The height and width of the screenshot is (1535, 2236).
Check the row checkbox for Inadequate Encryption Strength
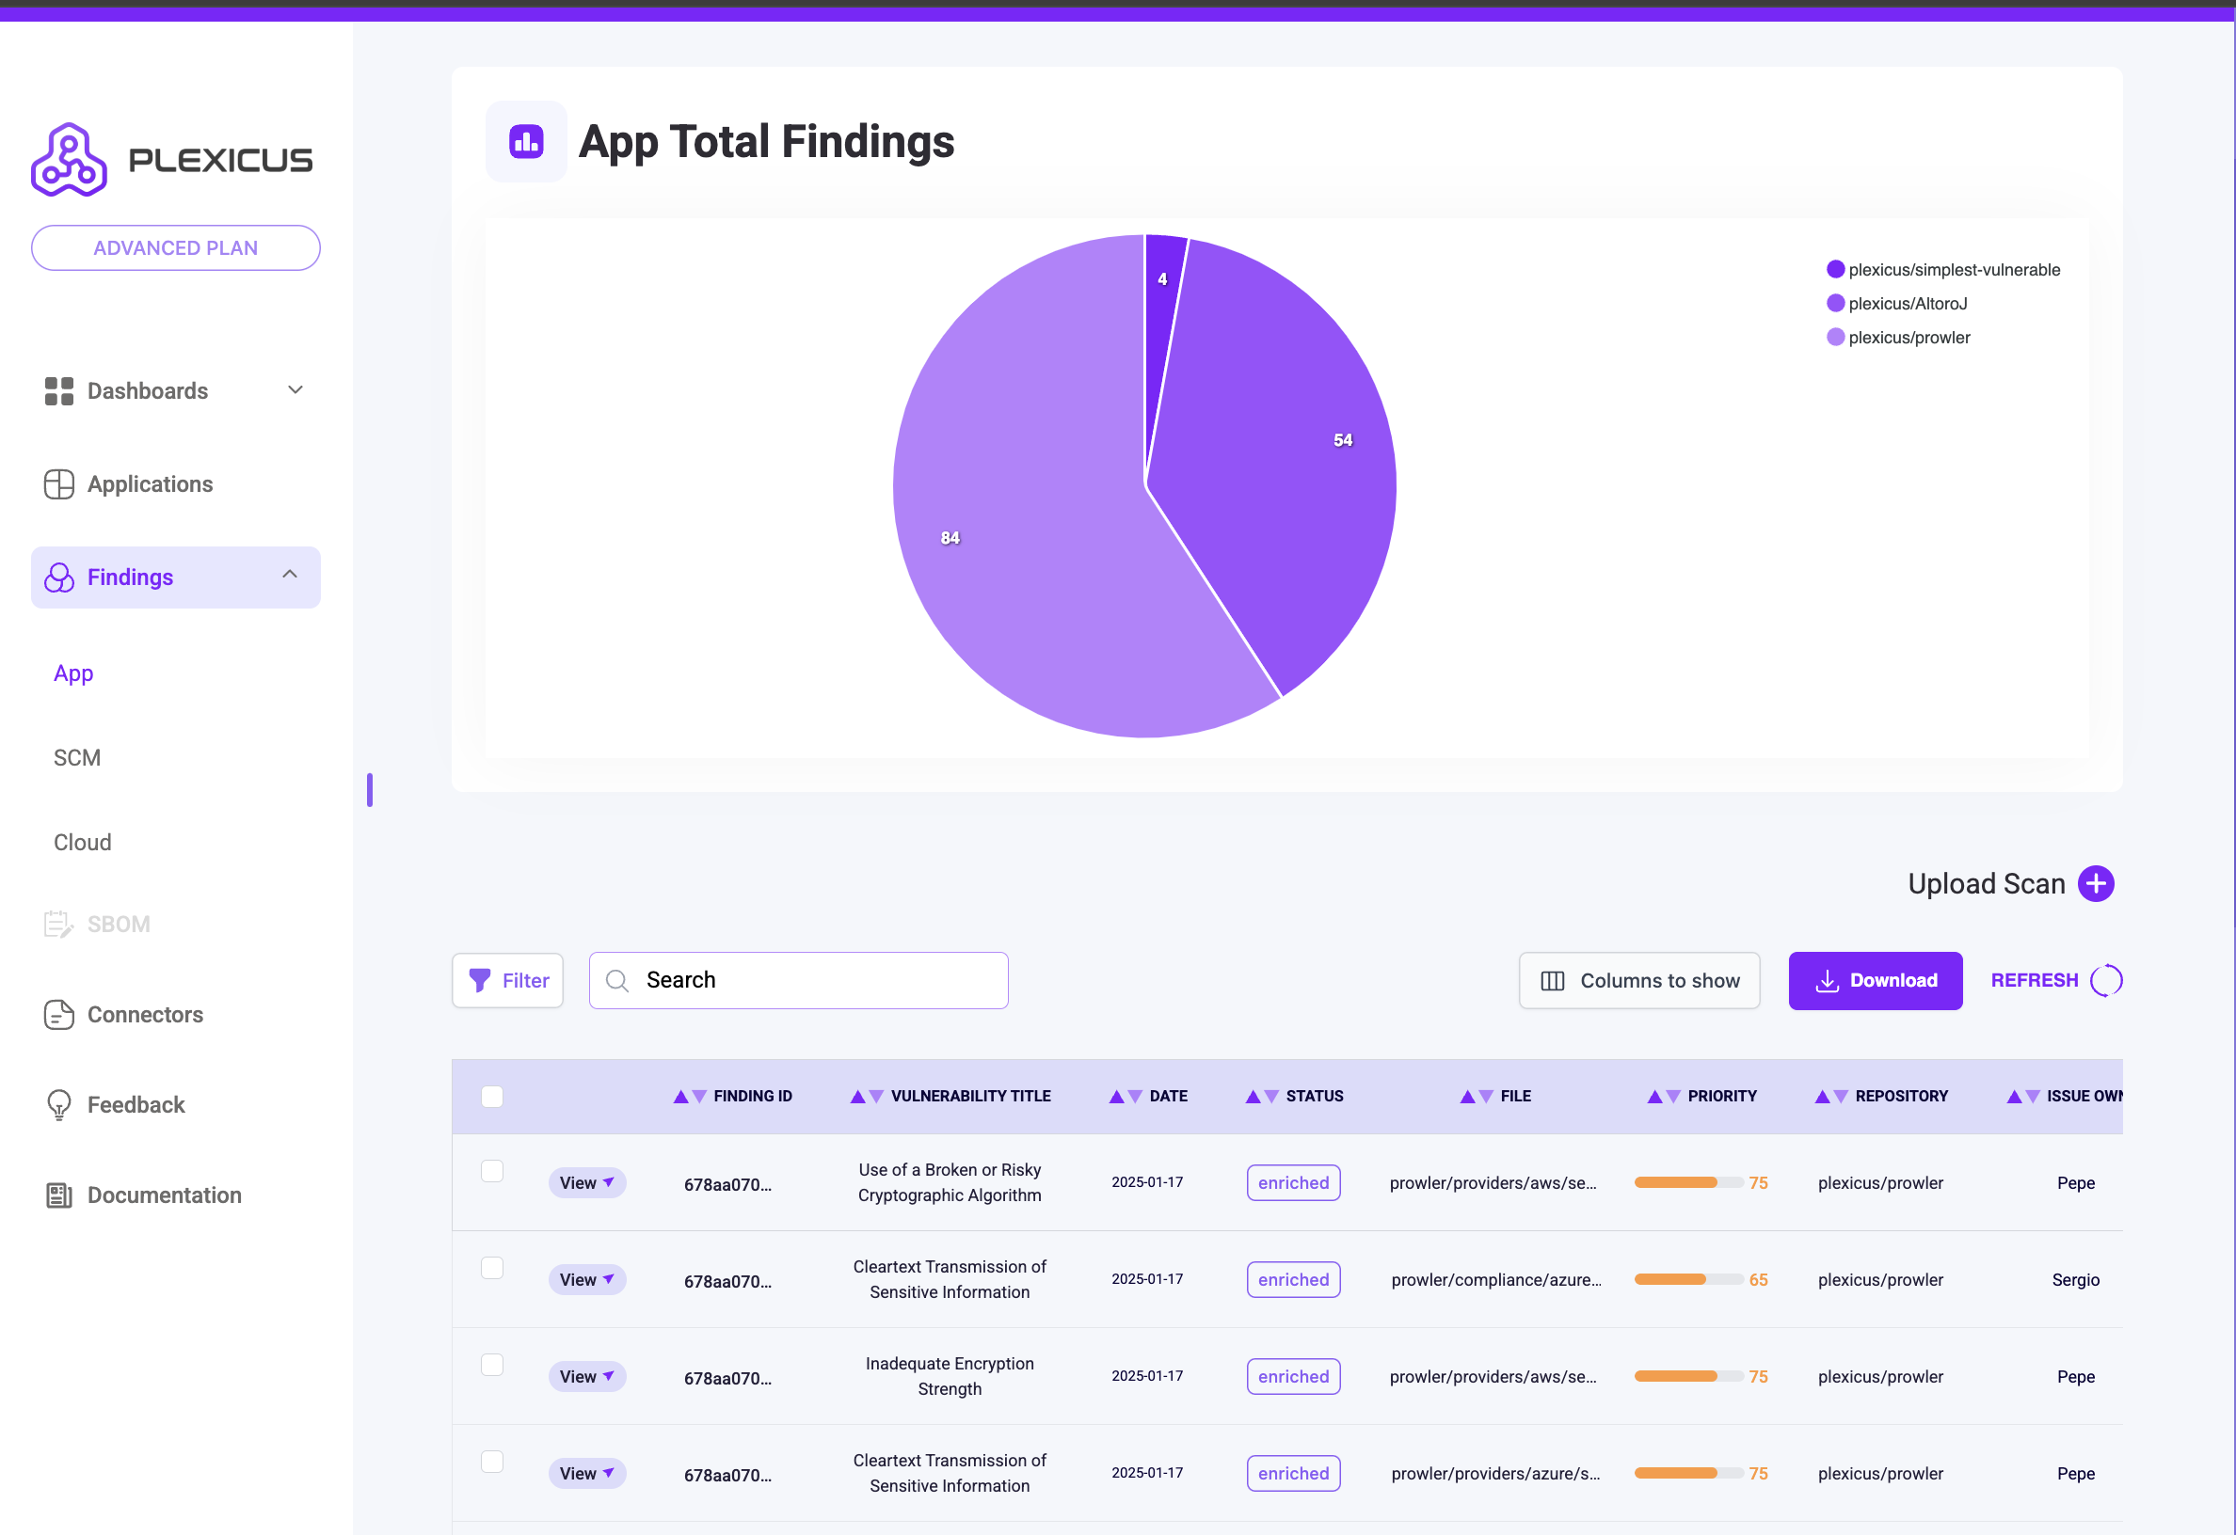[x=491, y=1364]
